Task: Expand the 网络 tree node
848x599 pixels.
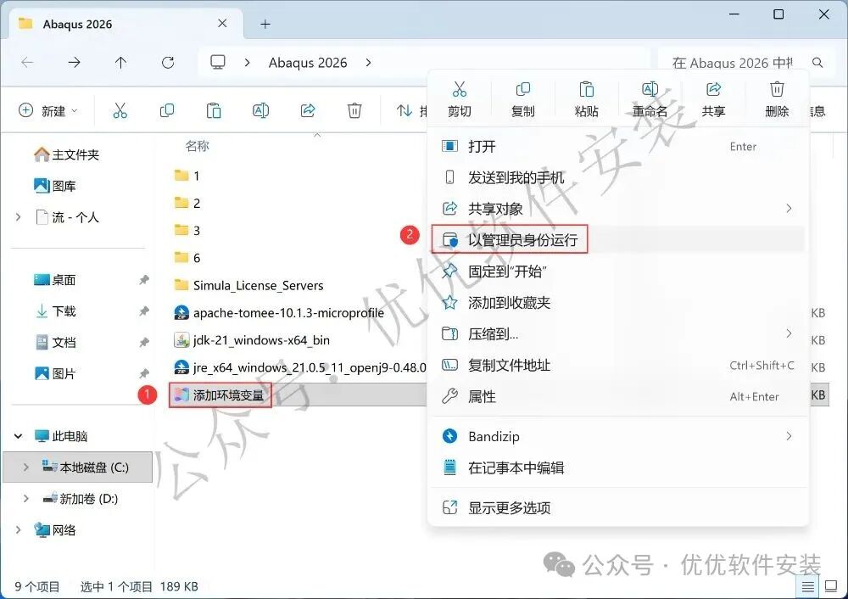Action: [19, 529]
